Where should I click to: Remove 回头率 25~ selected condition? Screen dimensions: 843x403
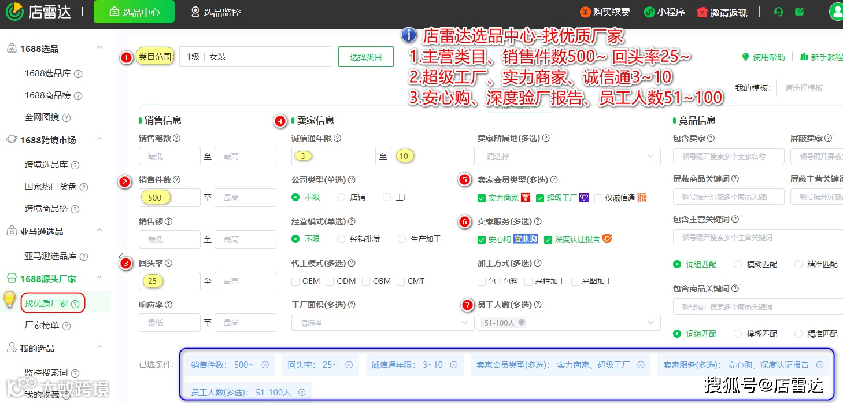pos(349,365)
